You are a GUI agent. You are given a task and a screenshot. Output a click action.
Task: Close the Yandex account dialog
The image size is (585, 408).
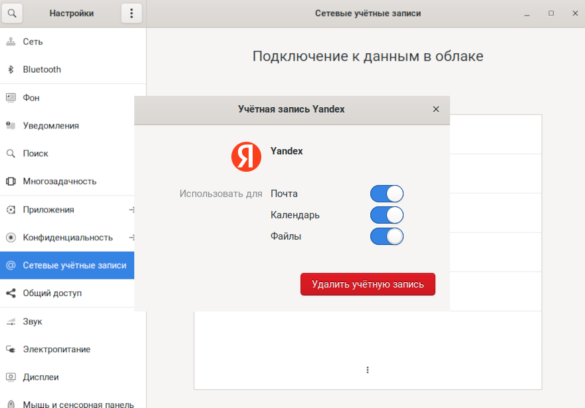436,109
